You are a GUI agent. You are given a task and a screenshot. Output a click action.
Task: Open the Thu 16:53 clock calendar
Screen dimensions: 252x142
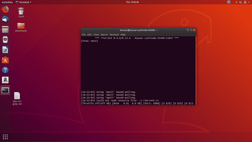132,2
